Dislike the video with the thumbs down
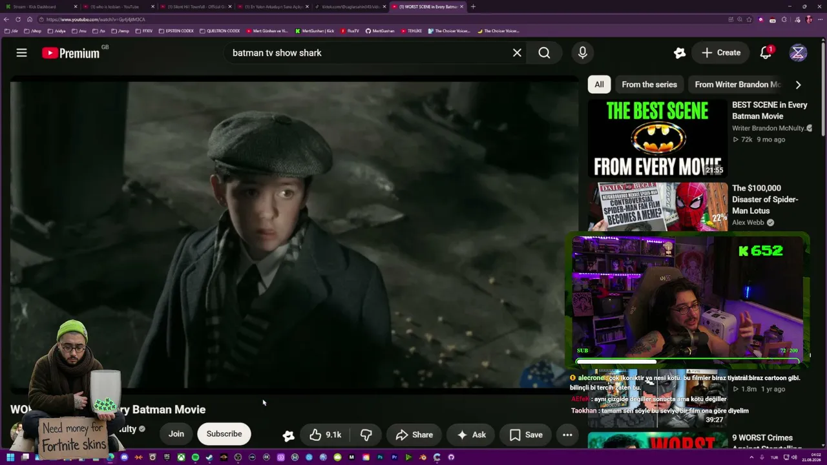The width and height of the screenshot is (827, 465). [x=366, y=435]
